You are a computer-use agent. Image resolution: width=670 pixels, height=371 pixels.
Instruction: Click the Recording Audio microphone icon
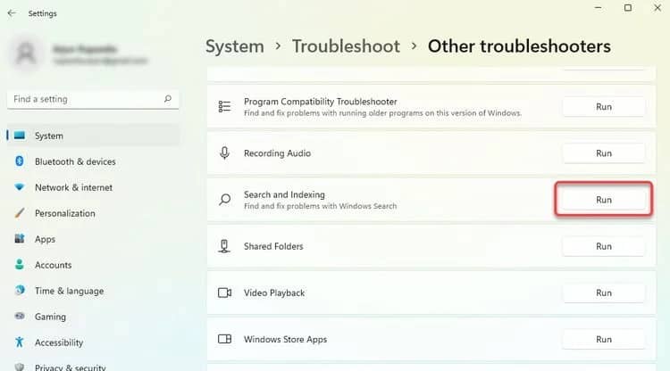point(224,153)
